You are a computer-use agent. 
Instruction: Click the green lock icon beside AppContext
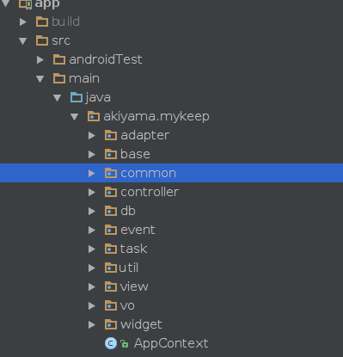pos(125,343)
